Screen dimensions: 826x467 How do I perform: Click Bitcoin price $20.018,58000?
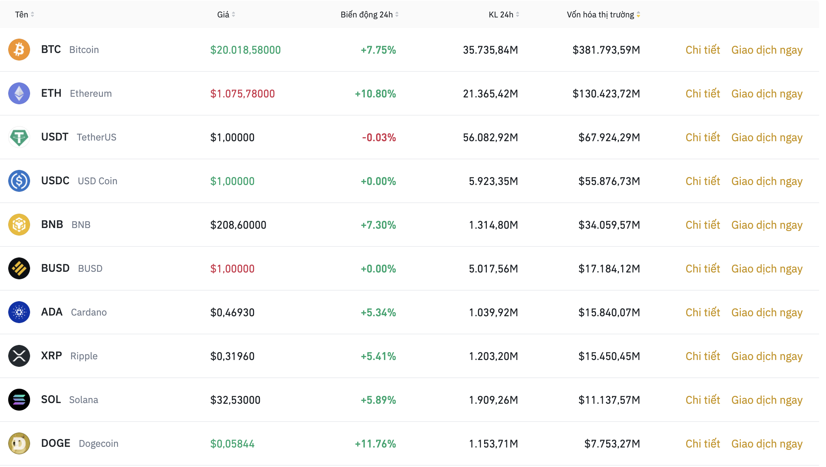pyautogui.click(x=245, y=50)
